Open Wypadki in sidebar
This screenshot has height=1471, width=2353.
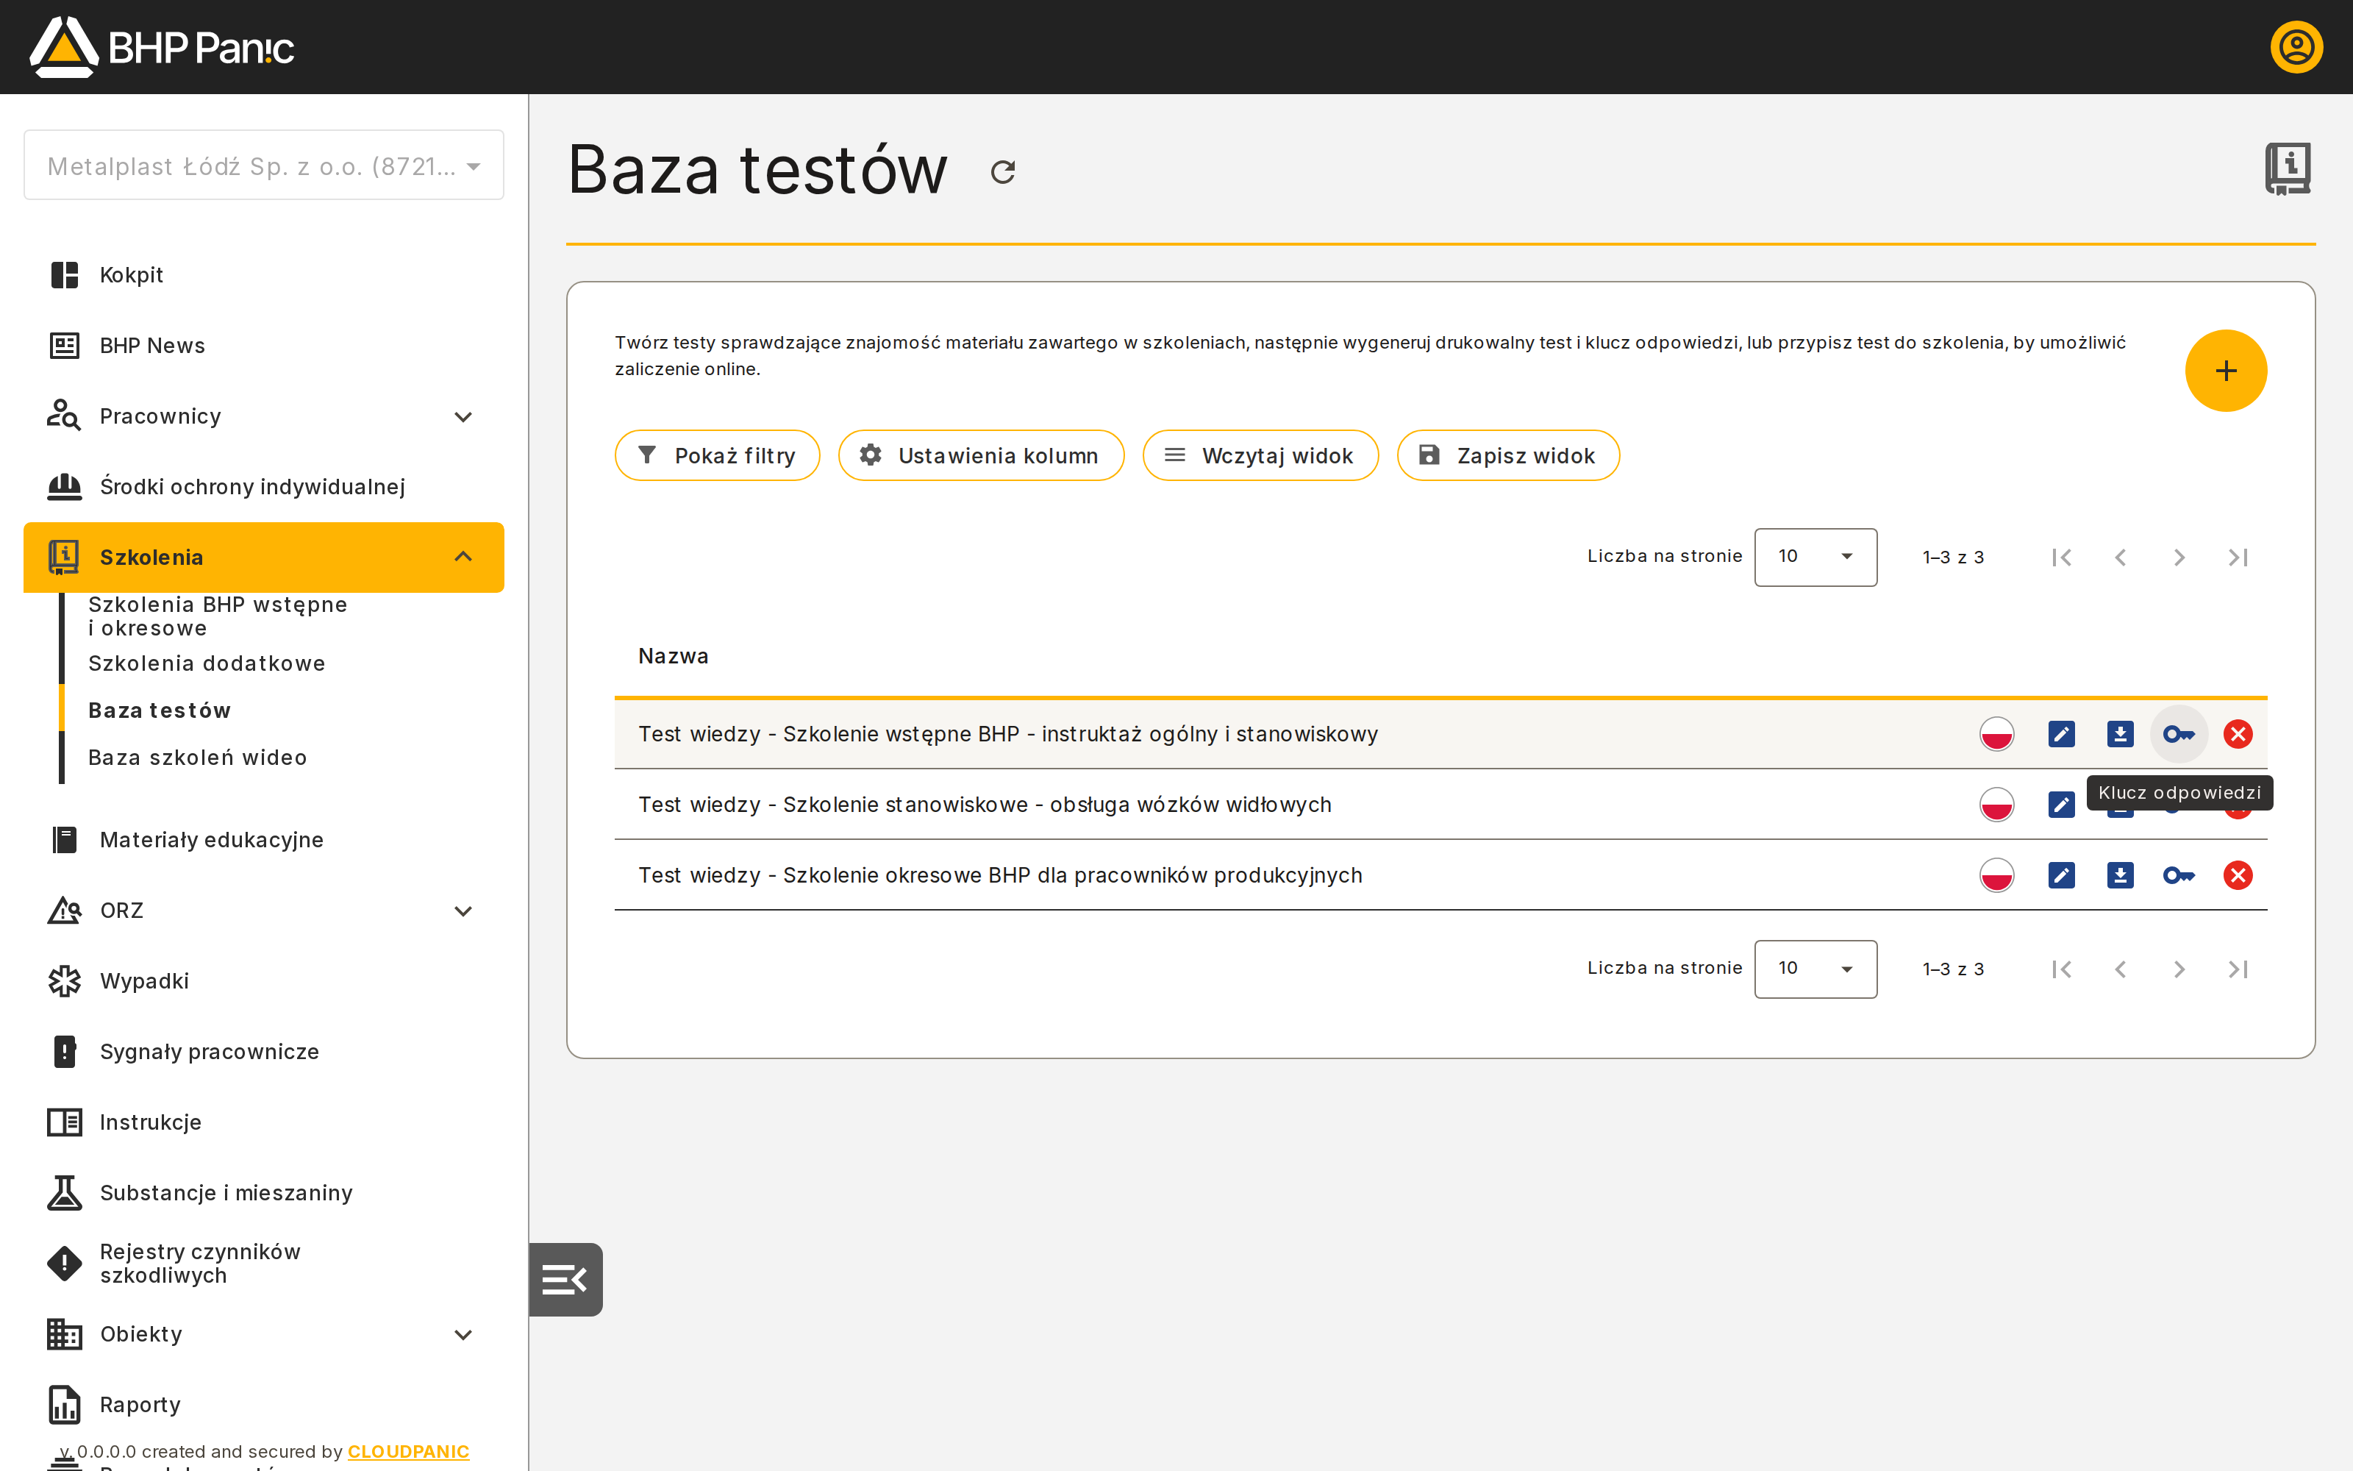[x=263, y=980]
